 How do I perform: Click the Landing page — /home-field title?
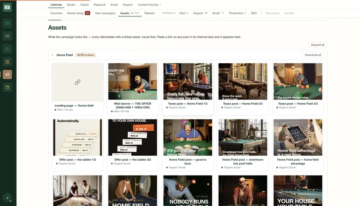pyautogui.click(x=74, y=106)
